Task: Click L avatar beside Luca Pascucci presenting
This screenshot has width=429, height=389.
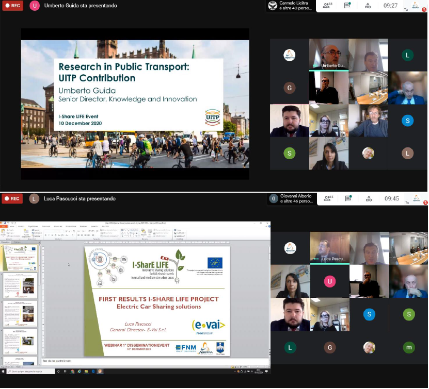Action: (34, 199)
